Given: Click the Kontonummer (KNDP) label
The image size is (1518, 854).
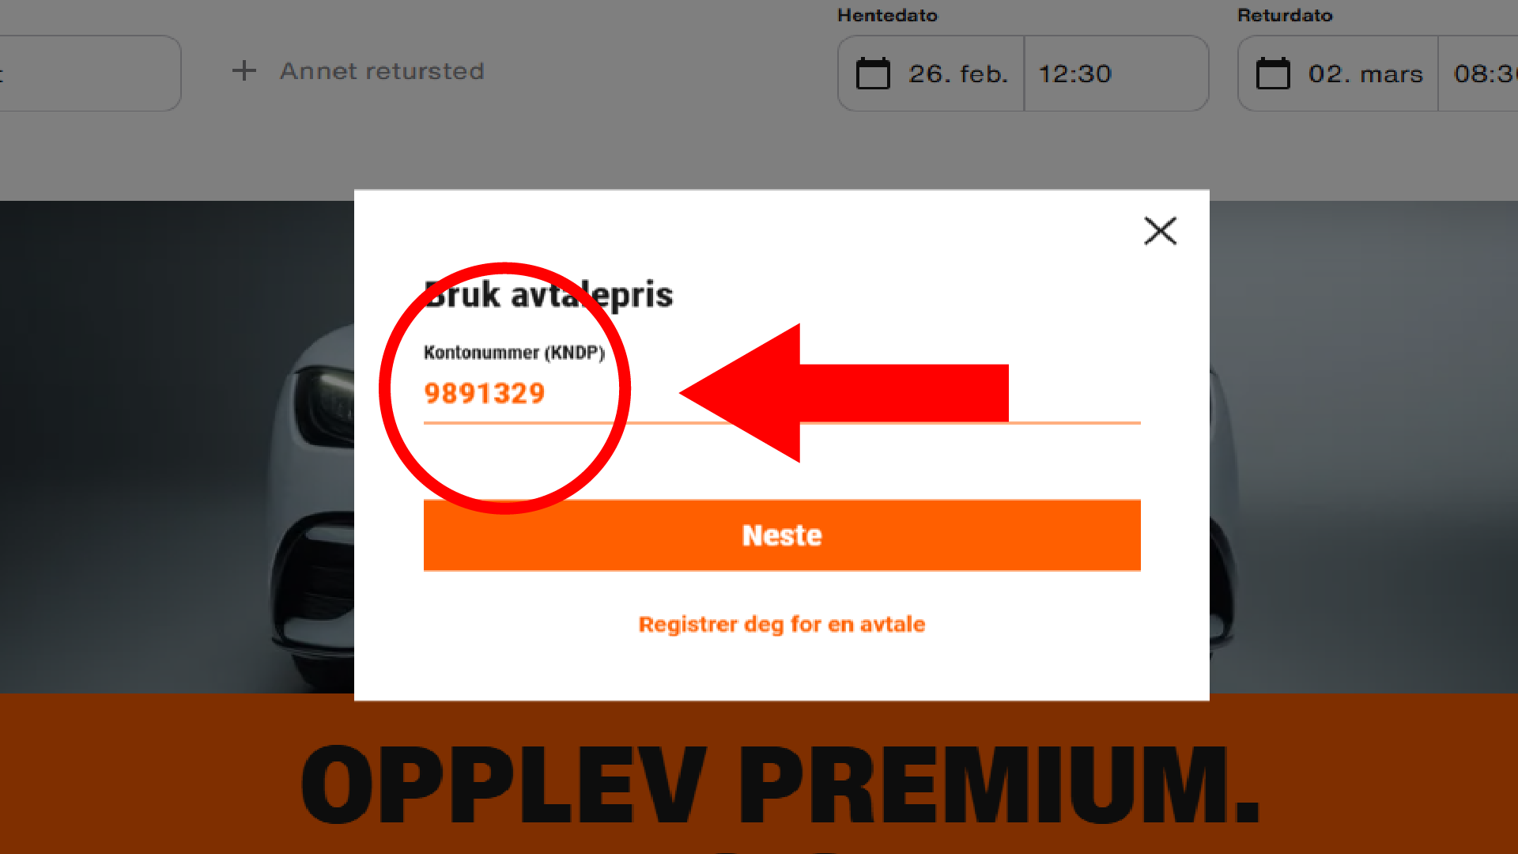Looking at the screenshot, I should (x=514, y=353).
